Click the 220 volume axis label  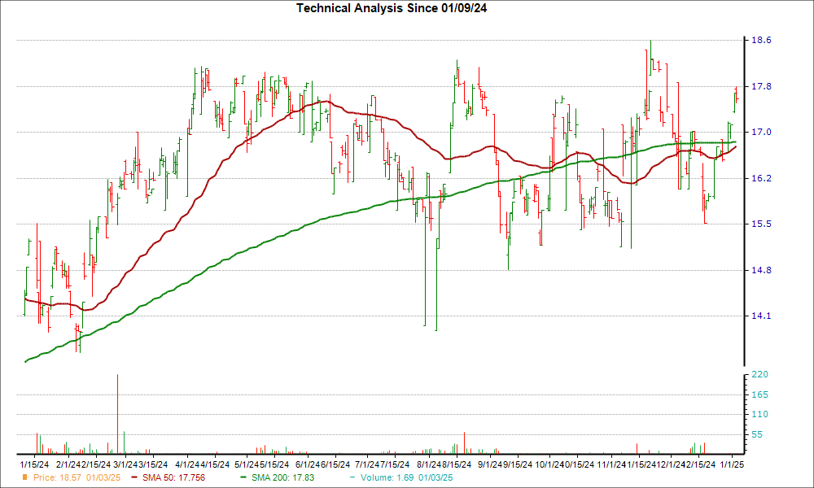[760, 375]
